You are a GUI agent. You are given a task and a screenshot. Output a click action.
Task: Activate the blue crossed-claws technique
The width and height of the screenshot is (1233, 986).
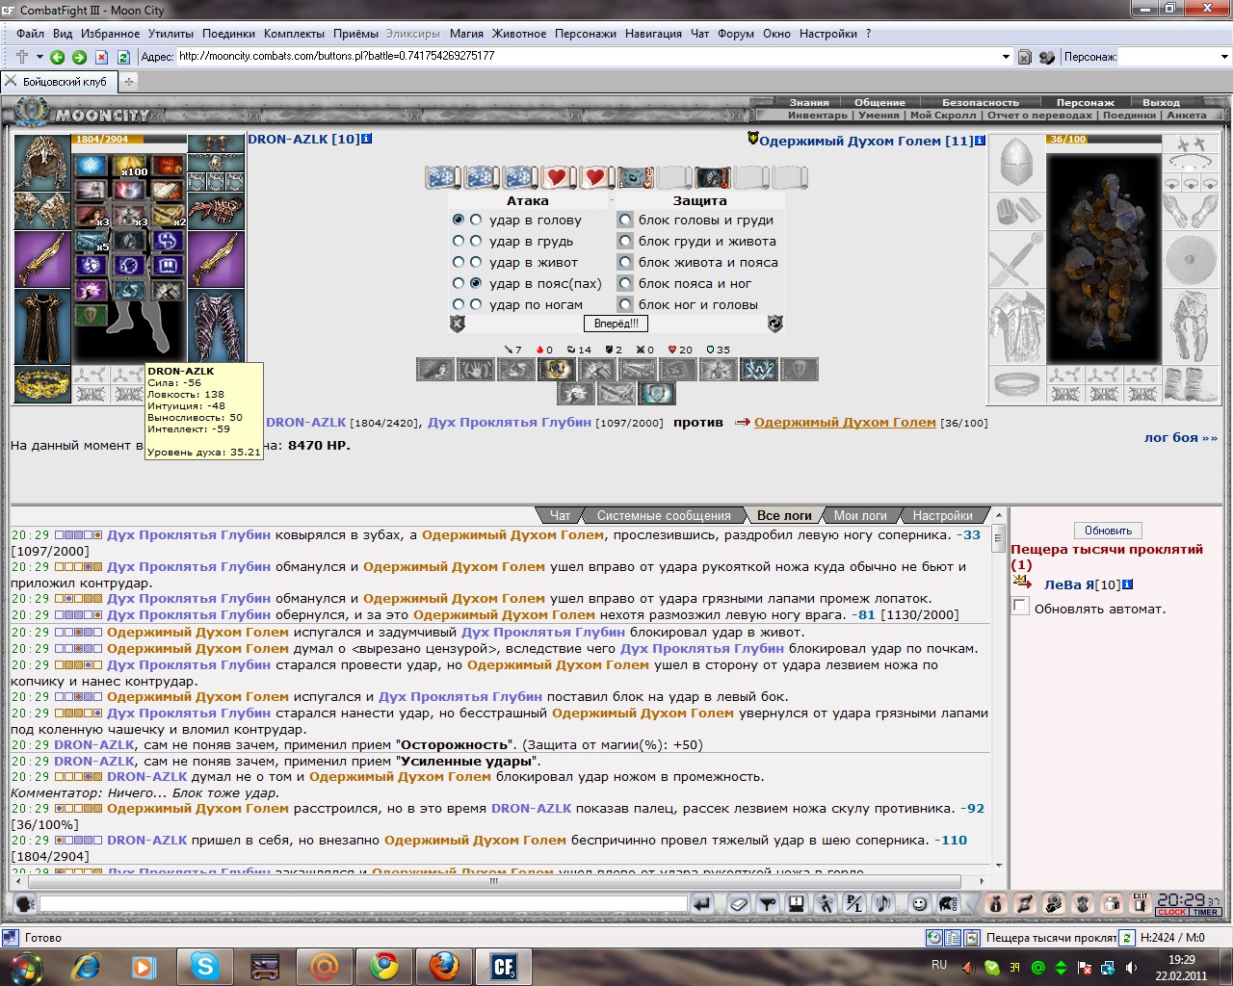point(759,369)
